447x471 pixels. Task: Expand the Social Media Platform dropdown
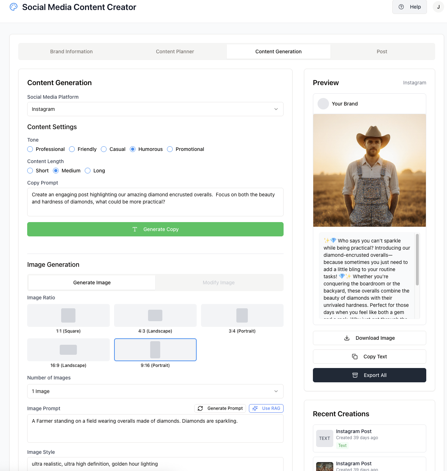(x=155, y=109)
